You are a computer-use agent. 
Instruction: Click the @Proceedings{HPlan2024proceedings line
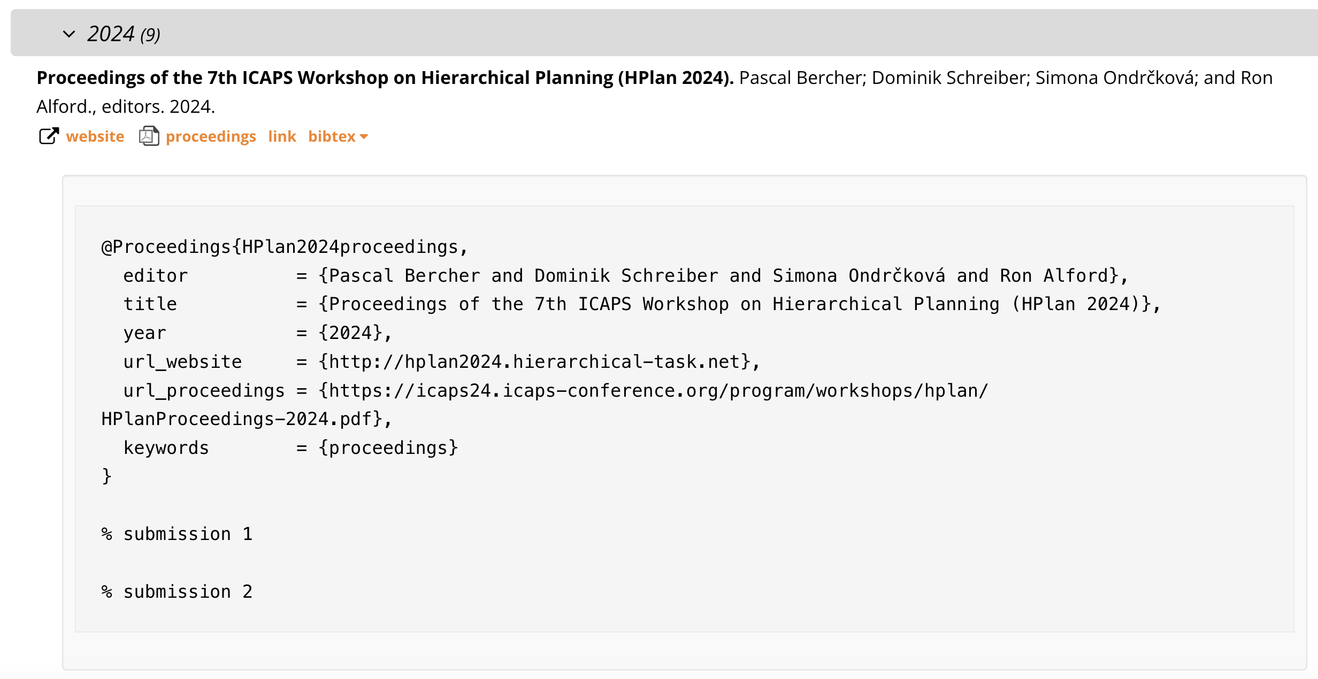click(x=285, y=246)
